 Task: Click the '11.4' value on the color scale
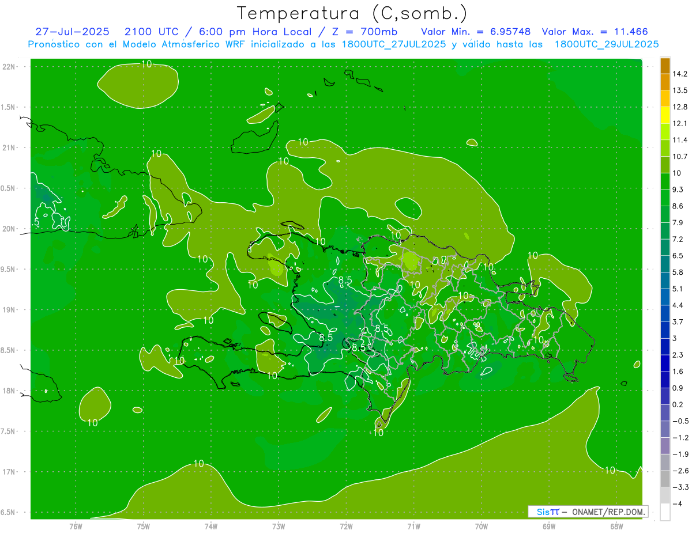679,140
